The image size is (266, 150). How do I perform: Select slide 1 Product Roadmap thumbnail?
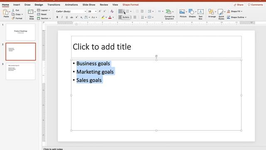click(21, 32)
